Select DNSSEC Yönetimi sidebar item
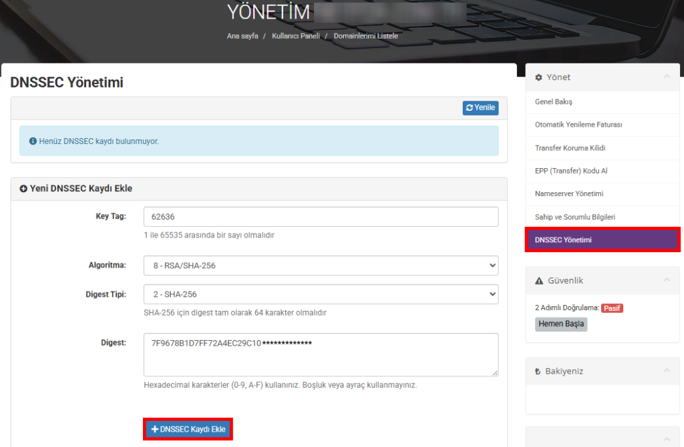 563,240
